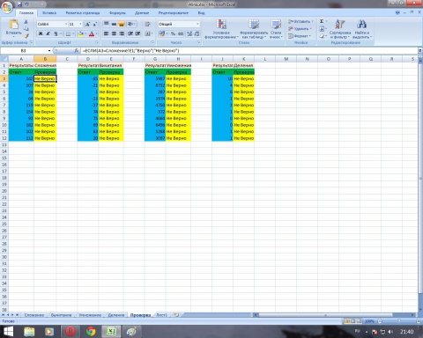Screen dimensions: 423x338
Task: Open the Name Box dropdown arrow
Action: pyautogui.click(x=49, y=51)
